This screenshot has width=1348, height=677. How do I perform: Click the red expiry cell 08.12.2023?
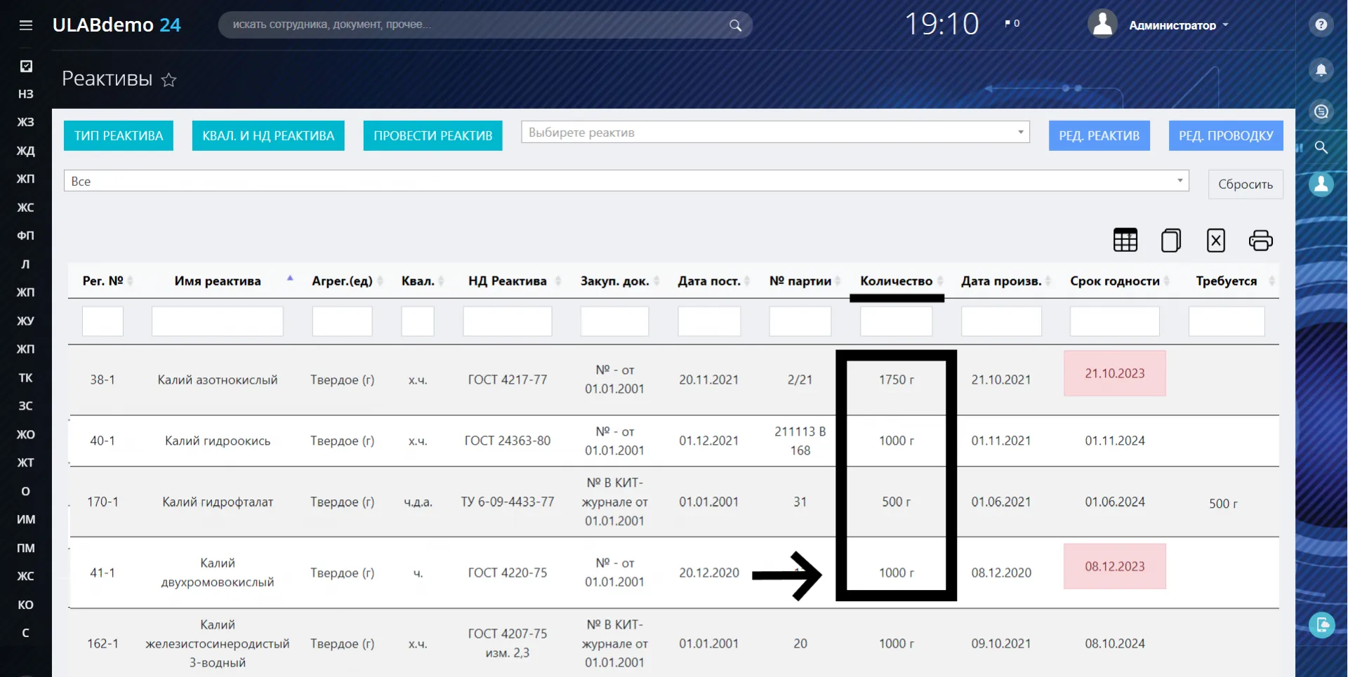(1115, 566)
